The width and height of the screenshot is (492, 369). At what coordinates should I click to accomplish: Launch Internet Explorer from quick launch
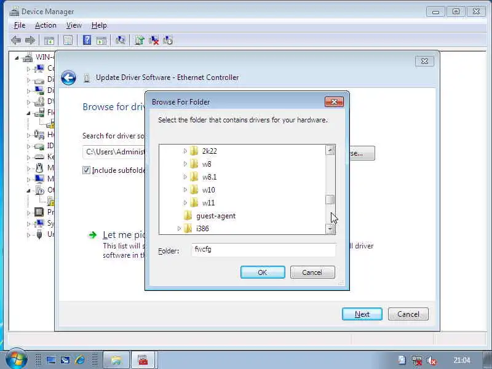click(x=80, y=360)
